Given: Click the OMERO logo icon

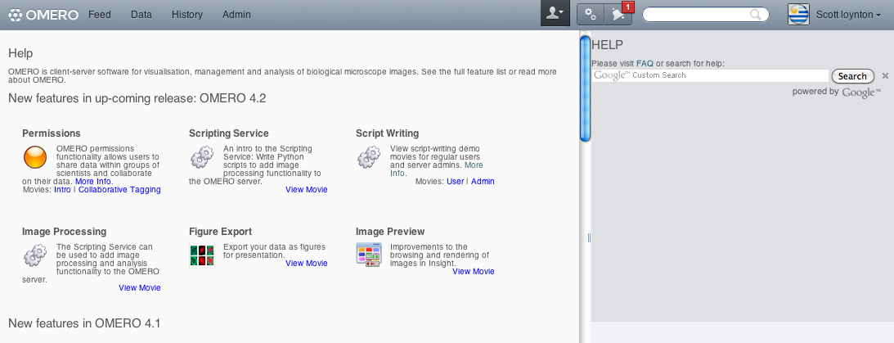Looking at the screenshot, I should coord(16,15).
